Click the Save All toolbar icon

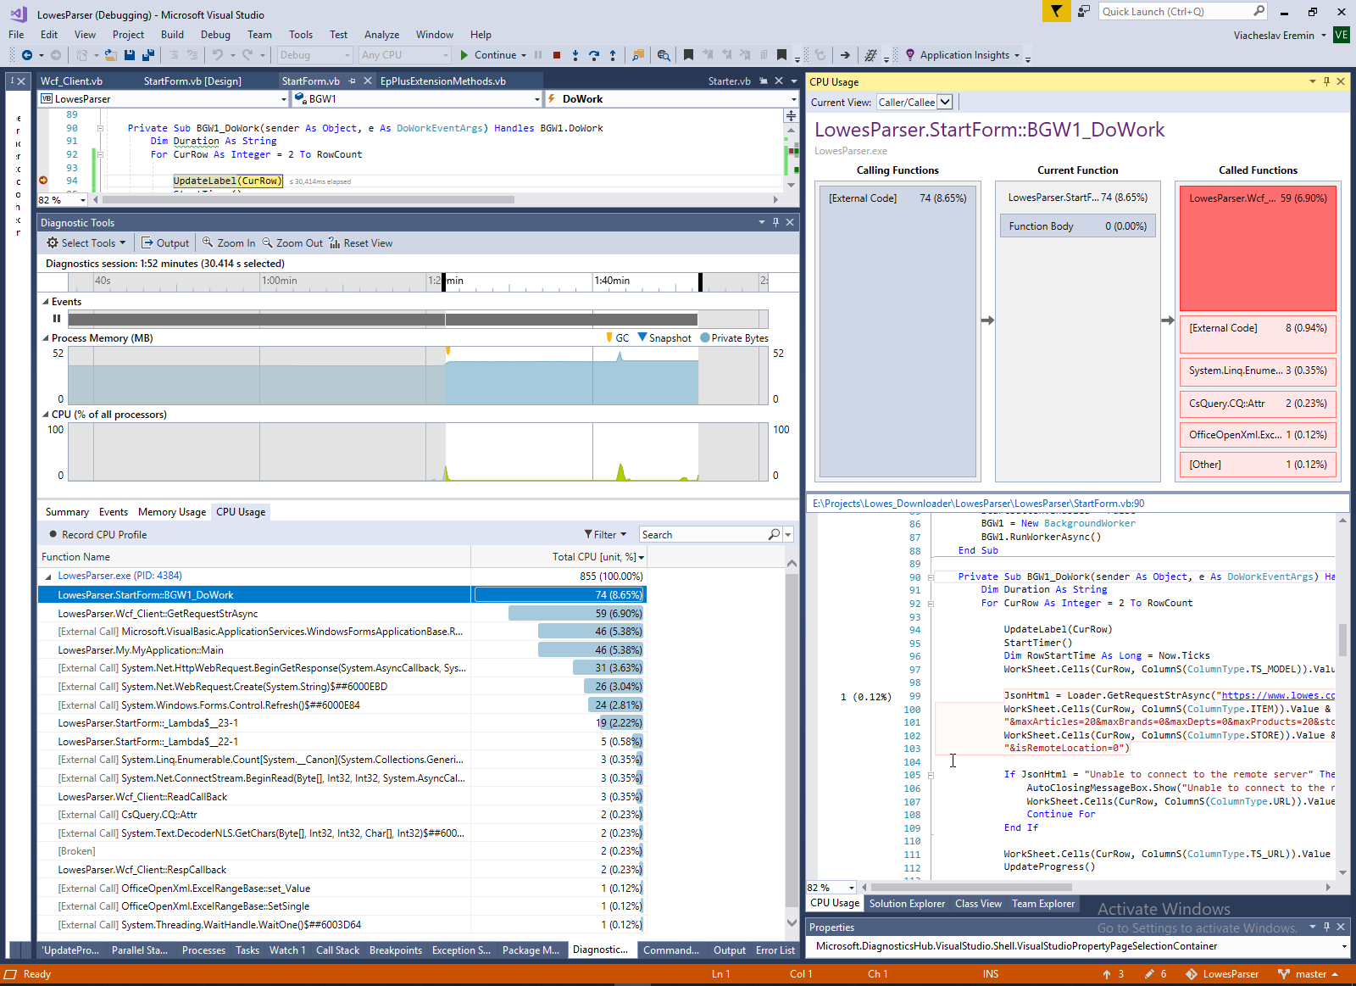[x=148, y=55]
